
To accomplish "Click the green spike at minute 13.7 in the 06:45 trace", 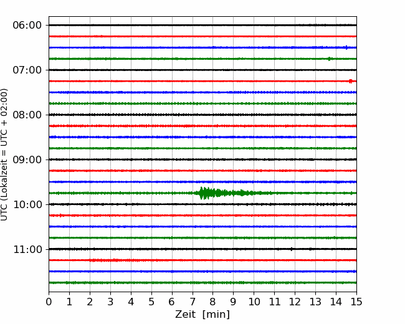I will (x=329, y=59).
